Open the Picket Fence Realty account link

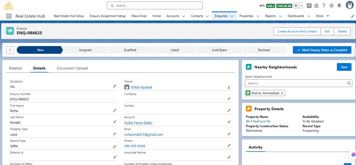tap(138, 123)
